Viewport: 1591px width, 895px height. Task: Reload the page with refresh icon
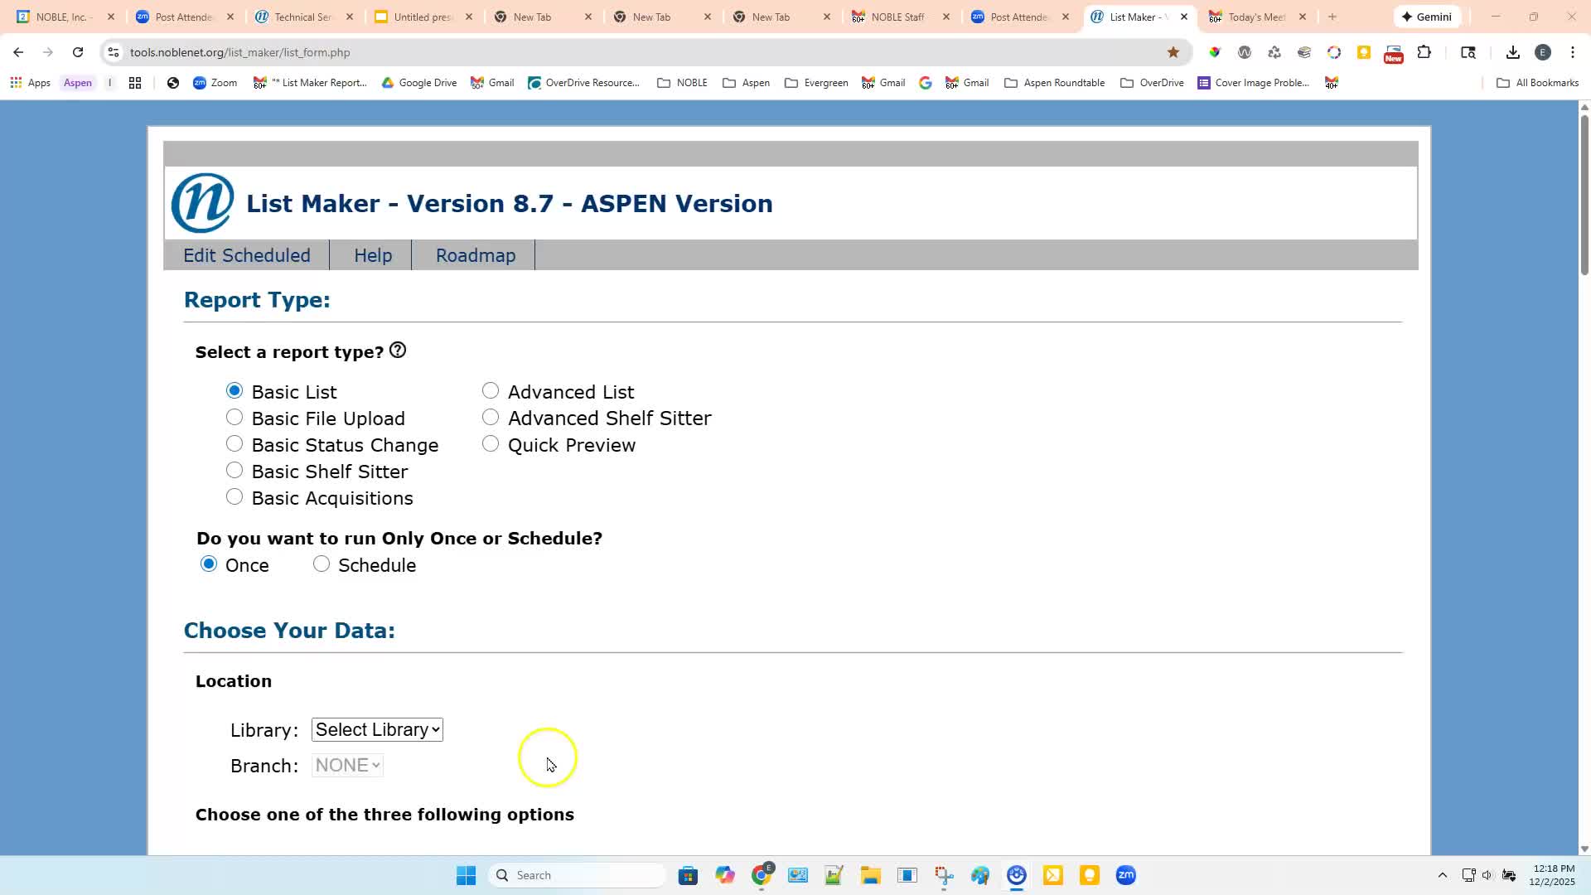click(78, 52)
